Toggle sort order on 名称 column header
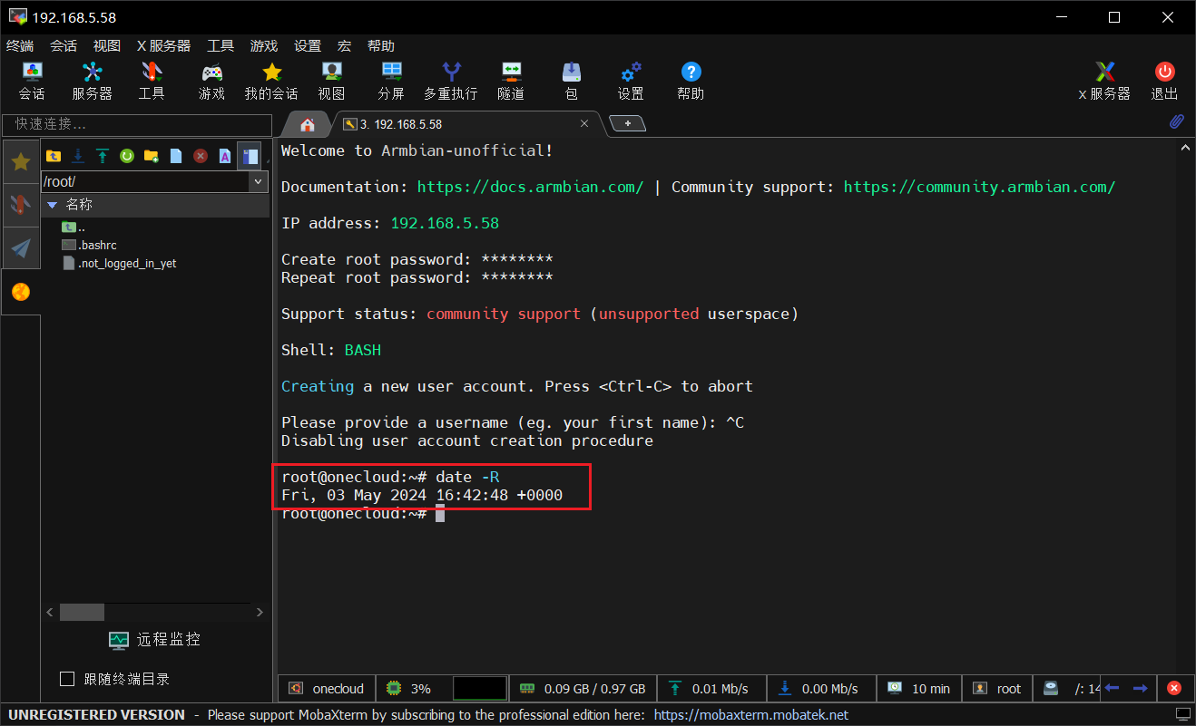This screenshot has height=726, width=1196. click(x=155, y=205)
